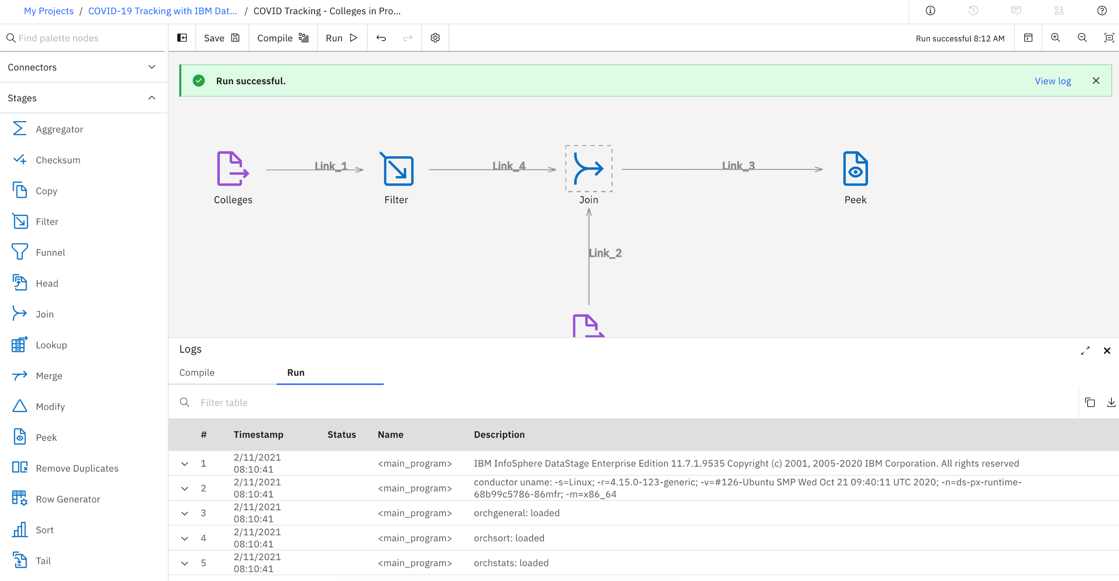Select the Funnel stage in palette
The image size is (1119, 581).
[x=50, y=252]
